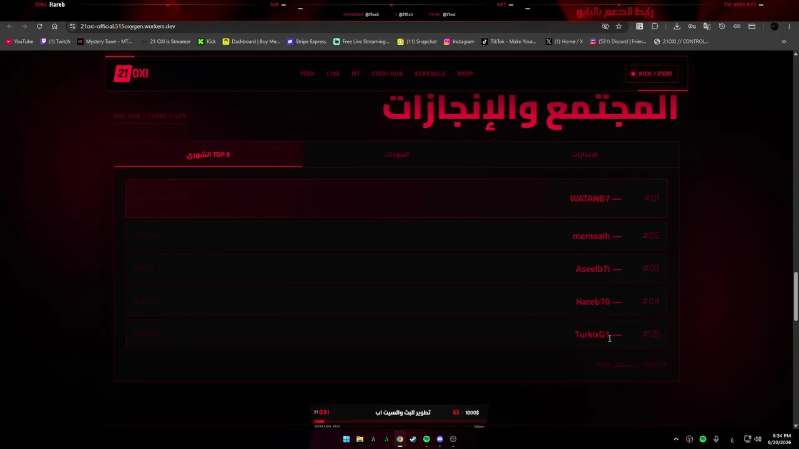Open the Free Live Streaming bookmark
Viewport: 799px width, 449px height.
(361, 41)
